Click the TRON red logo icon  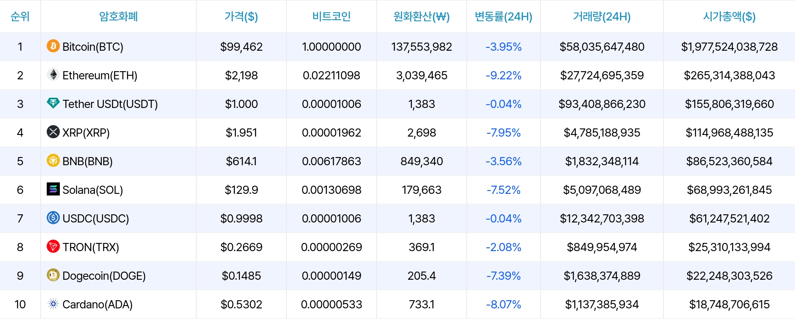[53, 247]
